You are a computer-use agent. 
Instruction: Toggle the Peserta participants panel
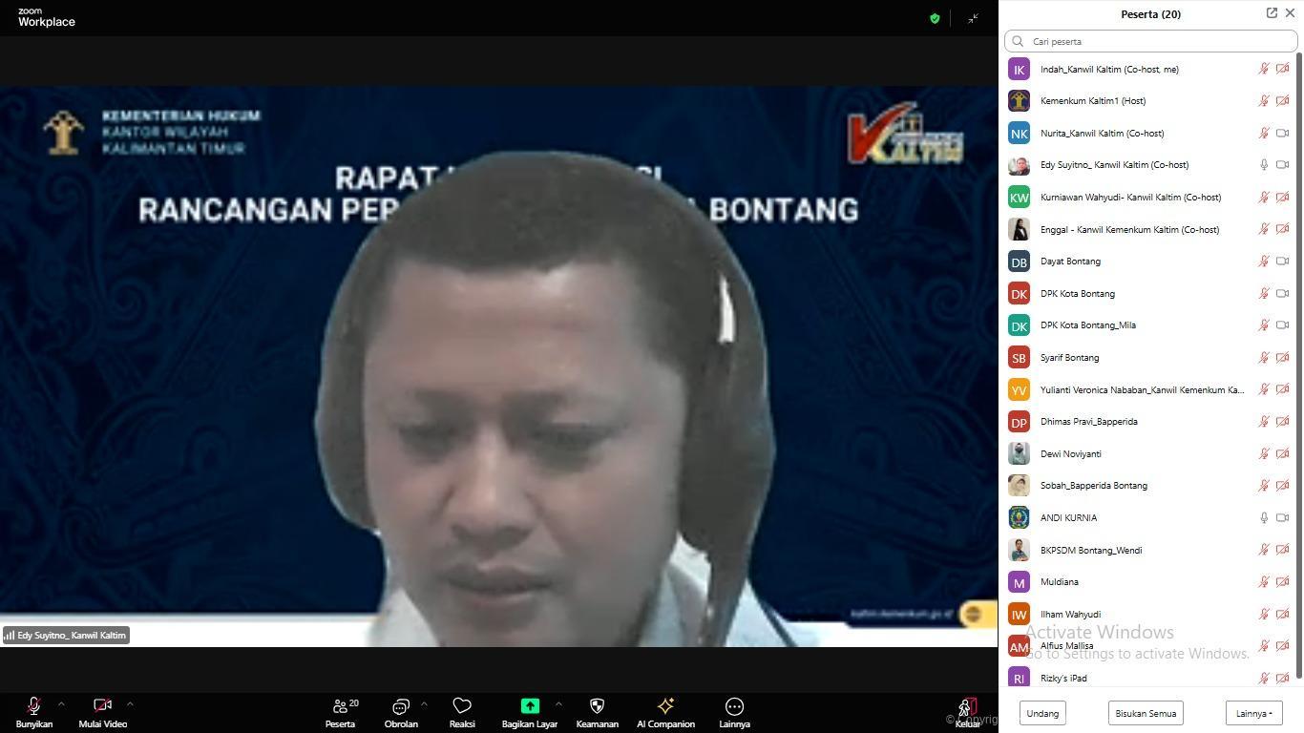click(x=340, y=711)
